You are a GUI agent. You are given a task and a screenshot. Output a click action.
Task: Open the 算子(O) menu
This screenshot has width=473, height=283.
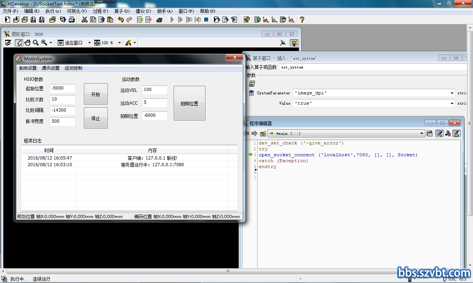tap(122, 11)
